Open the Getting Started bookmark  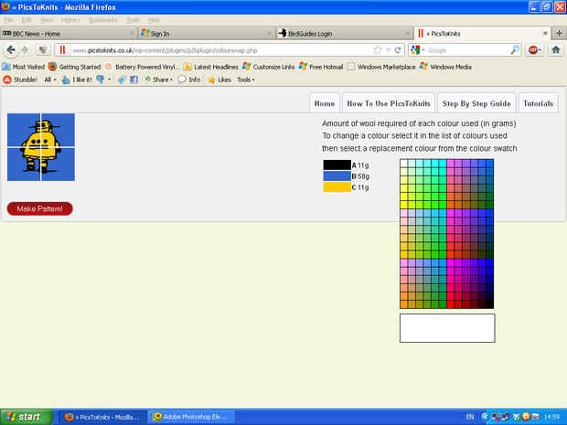[x=74, y=67]
